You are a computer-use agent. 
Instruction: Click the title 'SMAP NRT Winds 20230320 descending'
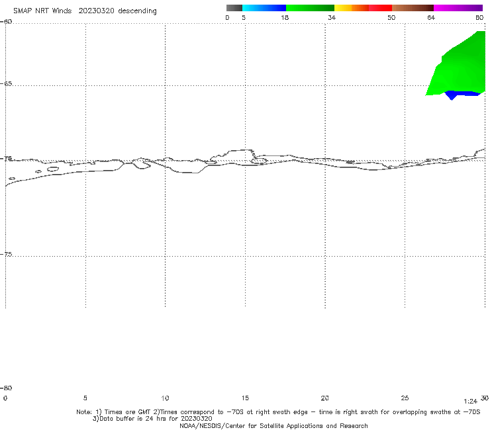tap(85, 11)
